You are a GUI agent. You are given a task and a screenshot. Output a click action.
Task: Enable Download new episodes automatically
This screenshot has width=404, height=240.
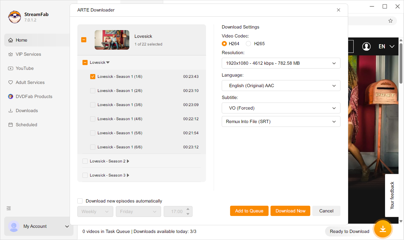pos(80,201)
